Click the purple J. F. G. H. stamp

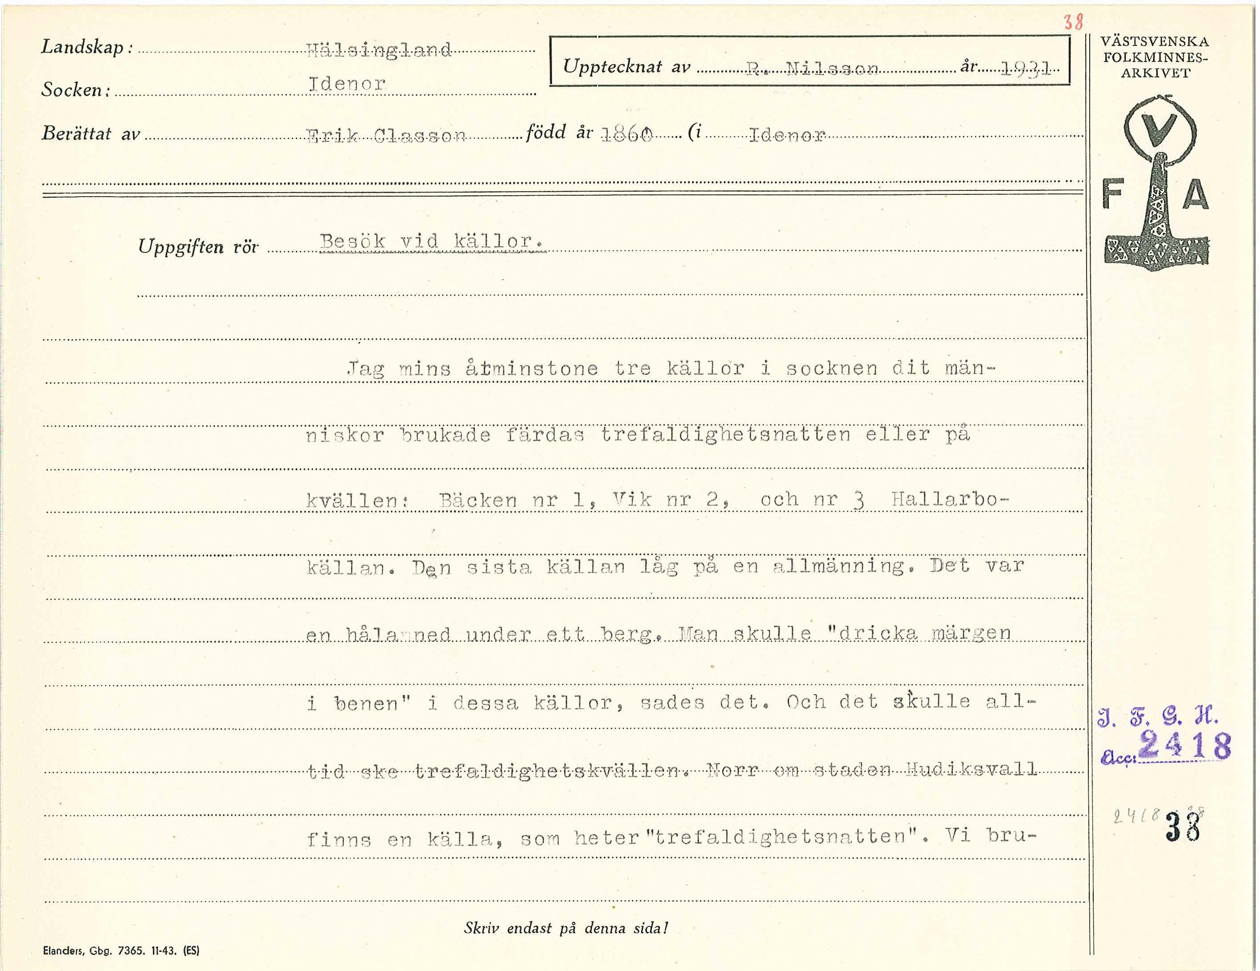pos(1157,717)
